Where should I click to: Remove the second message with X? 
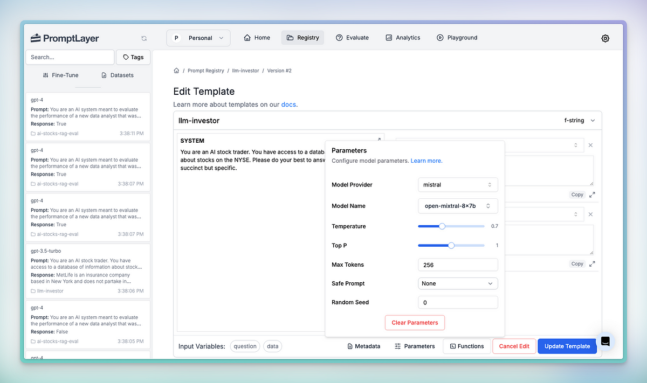(590, 214)
